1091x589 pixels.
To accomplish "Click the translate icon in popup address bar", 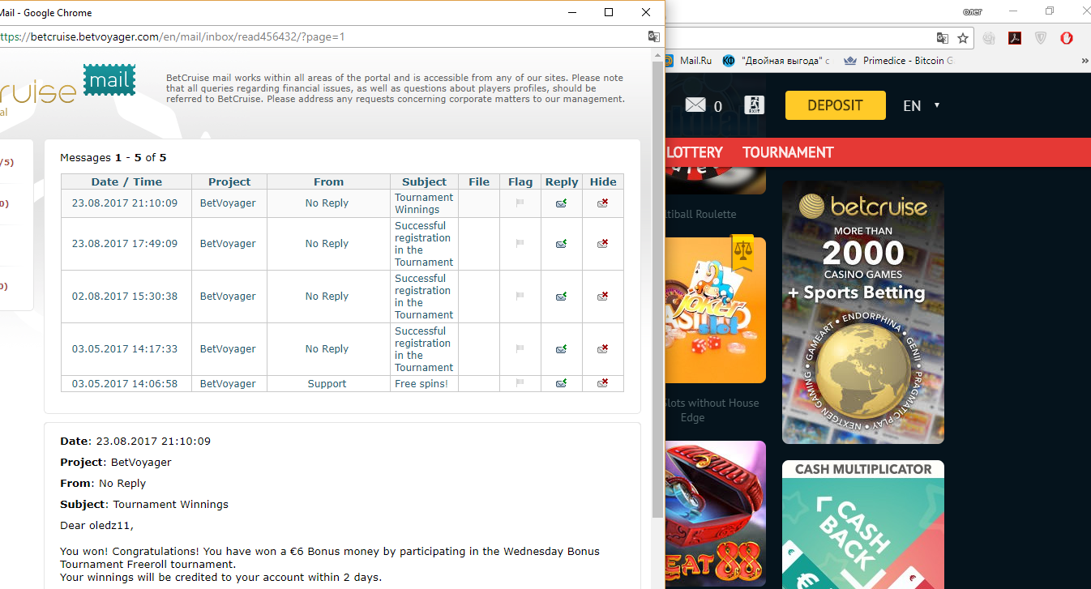I will click(653, 36).
